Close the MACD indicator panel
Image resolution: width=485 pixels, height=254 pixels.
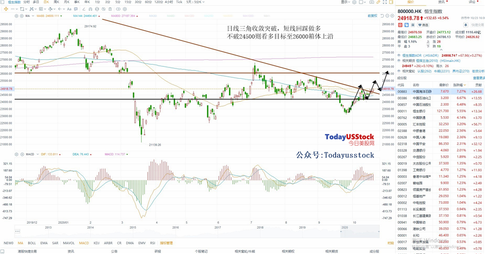[22, 154]
